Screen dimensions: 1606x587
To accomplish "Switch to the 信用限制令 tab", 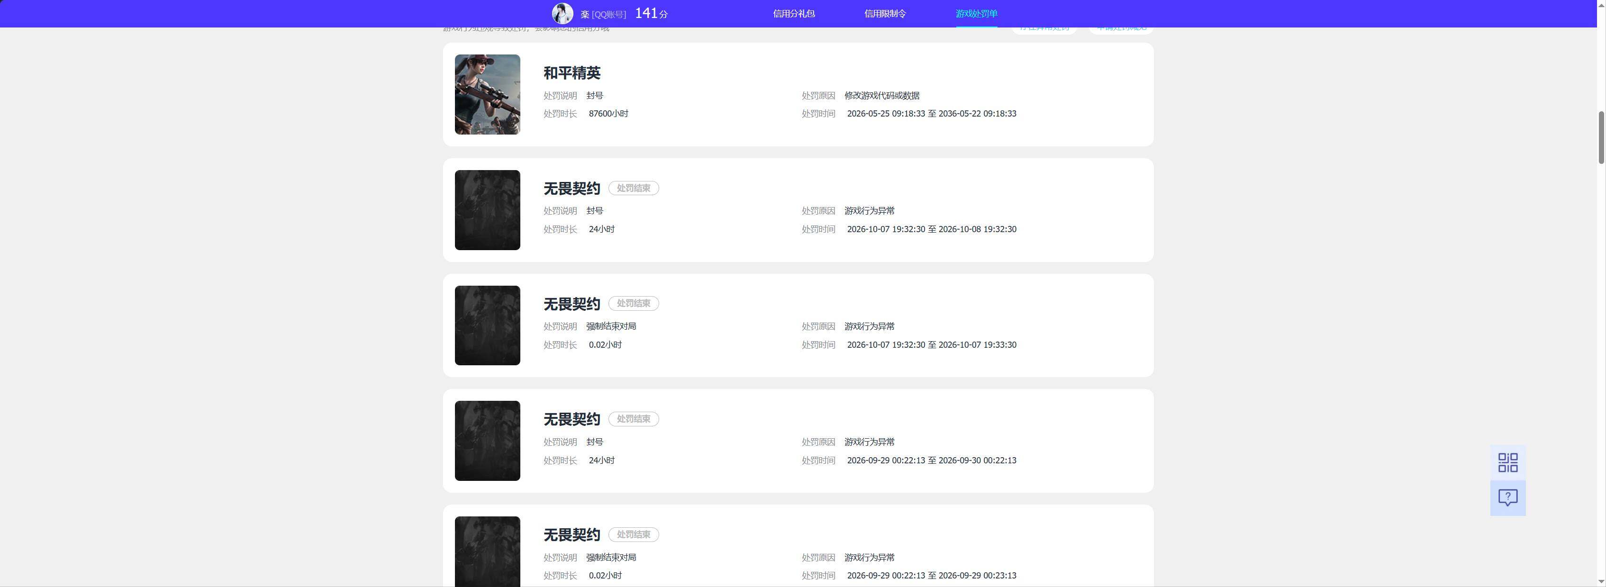I will coord(885,14).
